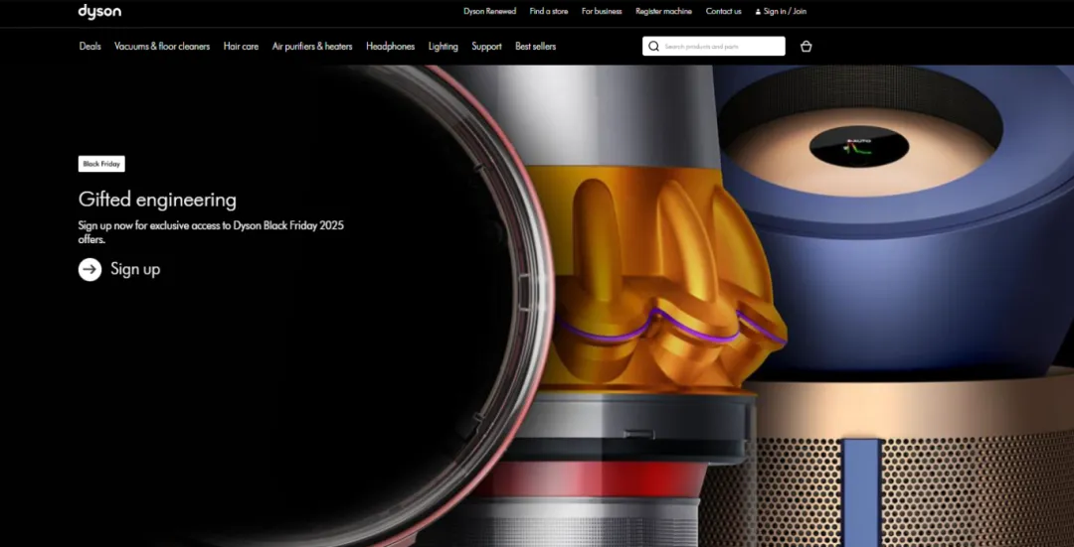Click the Dyson logo
Image resolution: width=1074 pixels, height=547 pixels.
pos(99,12)
